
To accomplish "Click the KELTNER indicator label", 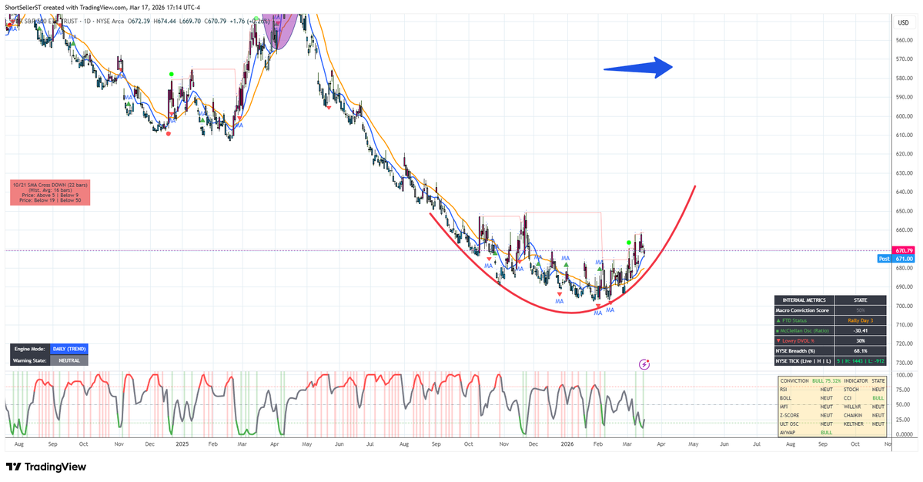I will [x=854, y=423].
